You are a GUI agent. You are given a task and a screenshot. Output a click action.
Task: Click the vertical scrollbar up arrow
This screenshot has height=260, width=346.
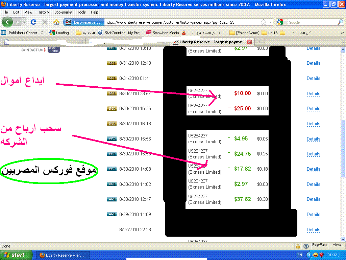pyautogui.click(x=343, y=49)
